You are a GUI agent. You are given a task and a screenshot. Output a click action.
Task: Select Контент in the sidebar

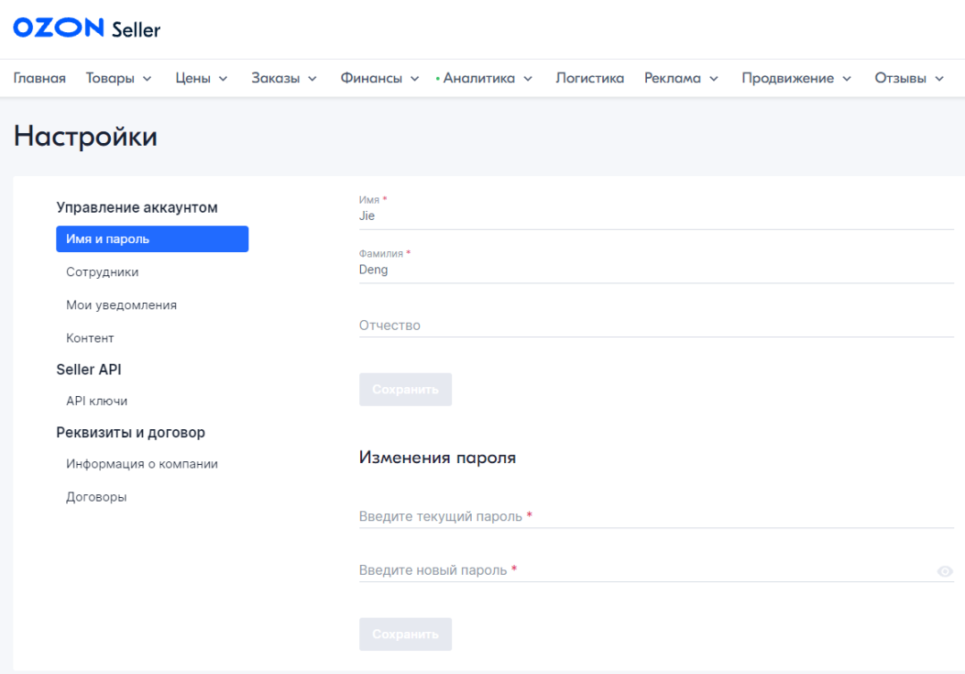tap(90, 338)
